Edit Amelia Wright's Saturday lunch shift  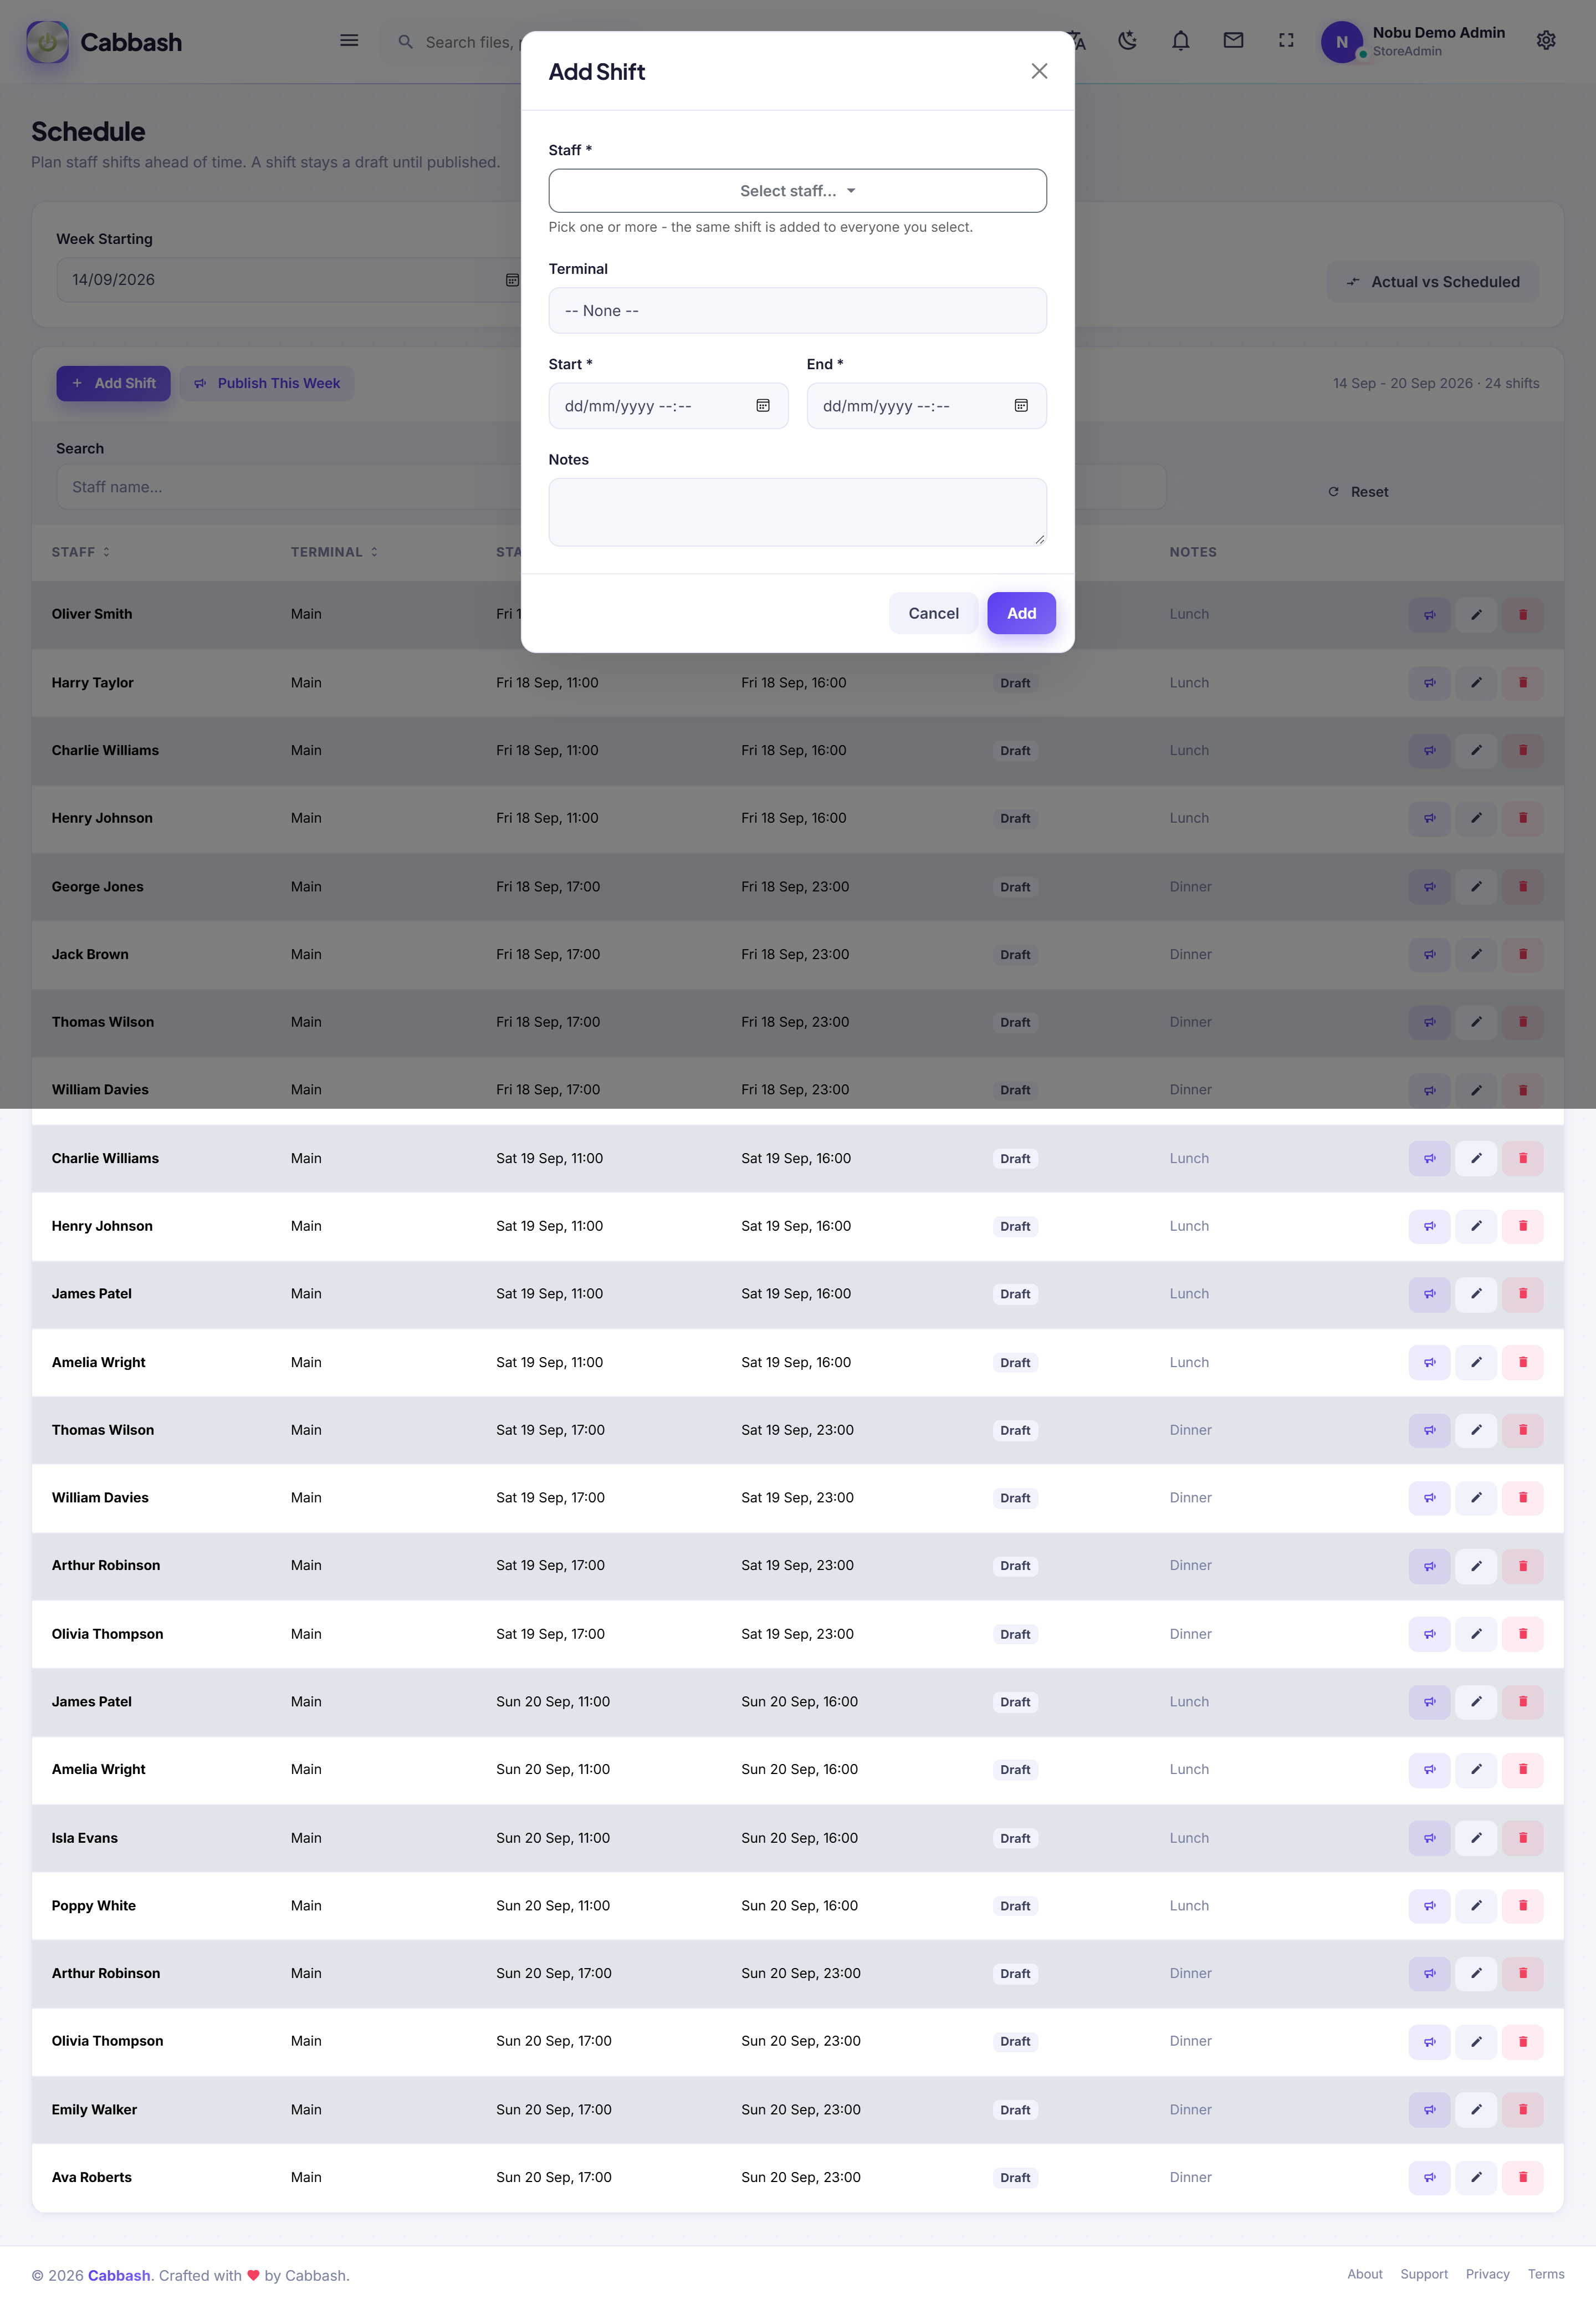[1475, 1363]
